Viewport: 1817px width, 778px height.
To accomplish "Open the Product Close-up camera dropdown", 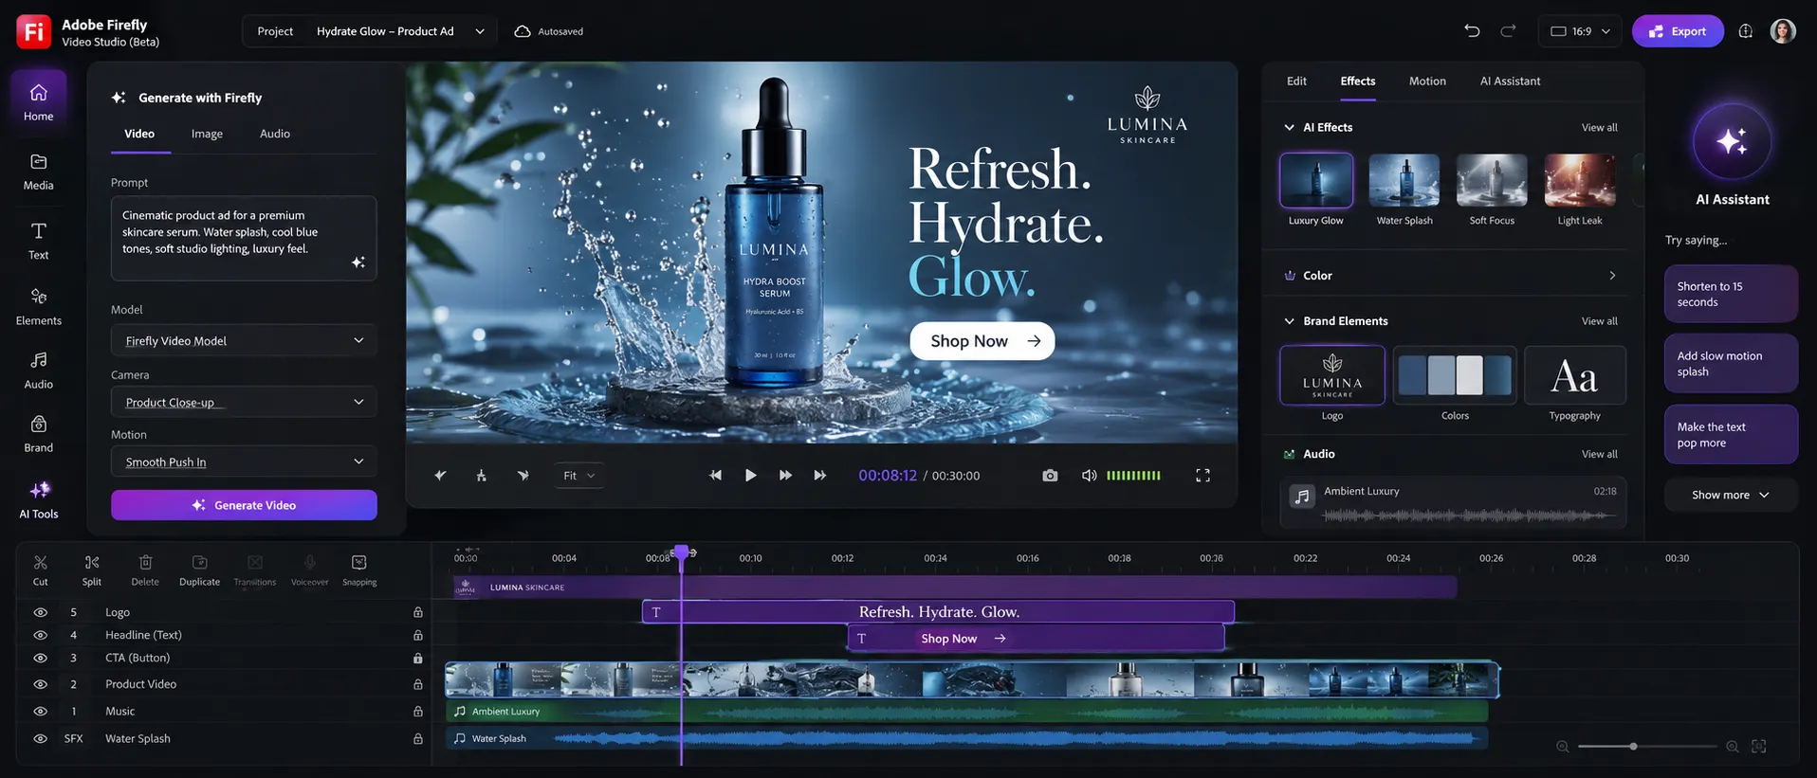I will click(x=244, y=402).
